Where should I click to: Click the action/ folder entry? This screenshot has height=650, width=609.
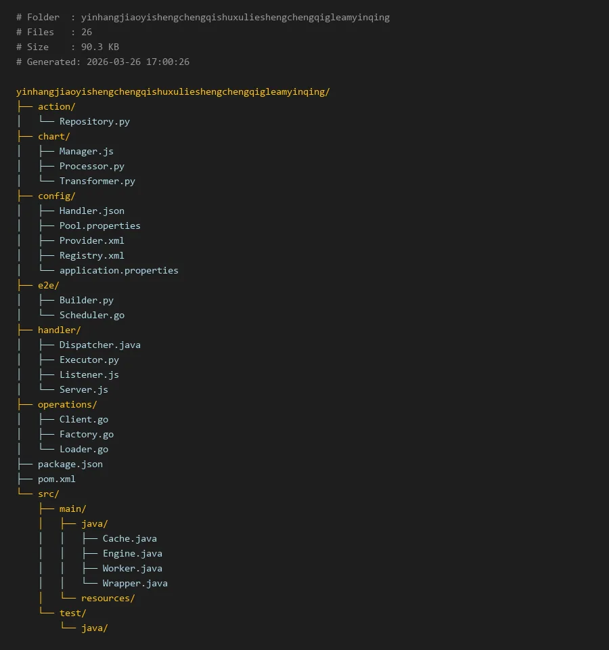(56, 106)
